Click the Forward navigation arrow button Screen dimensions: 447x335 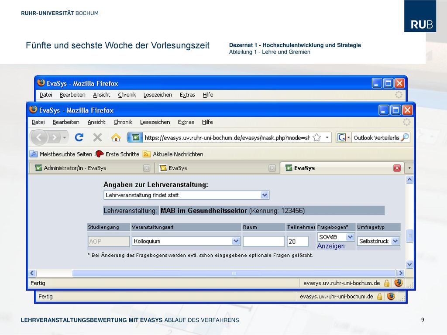coord(55,138)
